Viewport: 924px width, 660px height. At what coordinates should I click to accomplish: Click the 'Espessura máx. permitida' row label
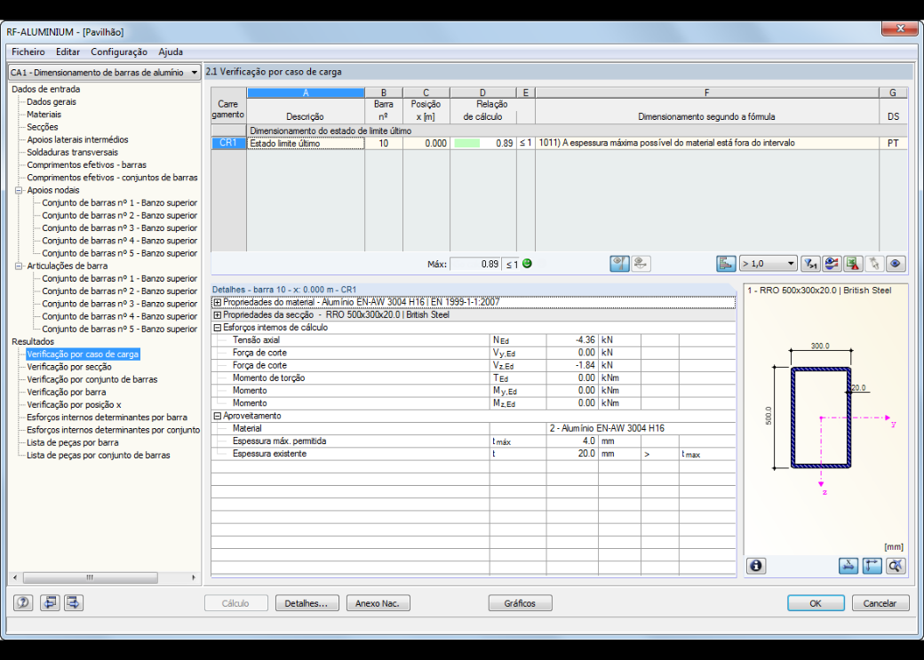click(279, 441)
